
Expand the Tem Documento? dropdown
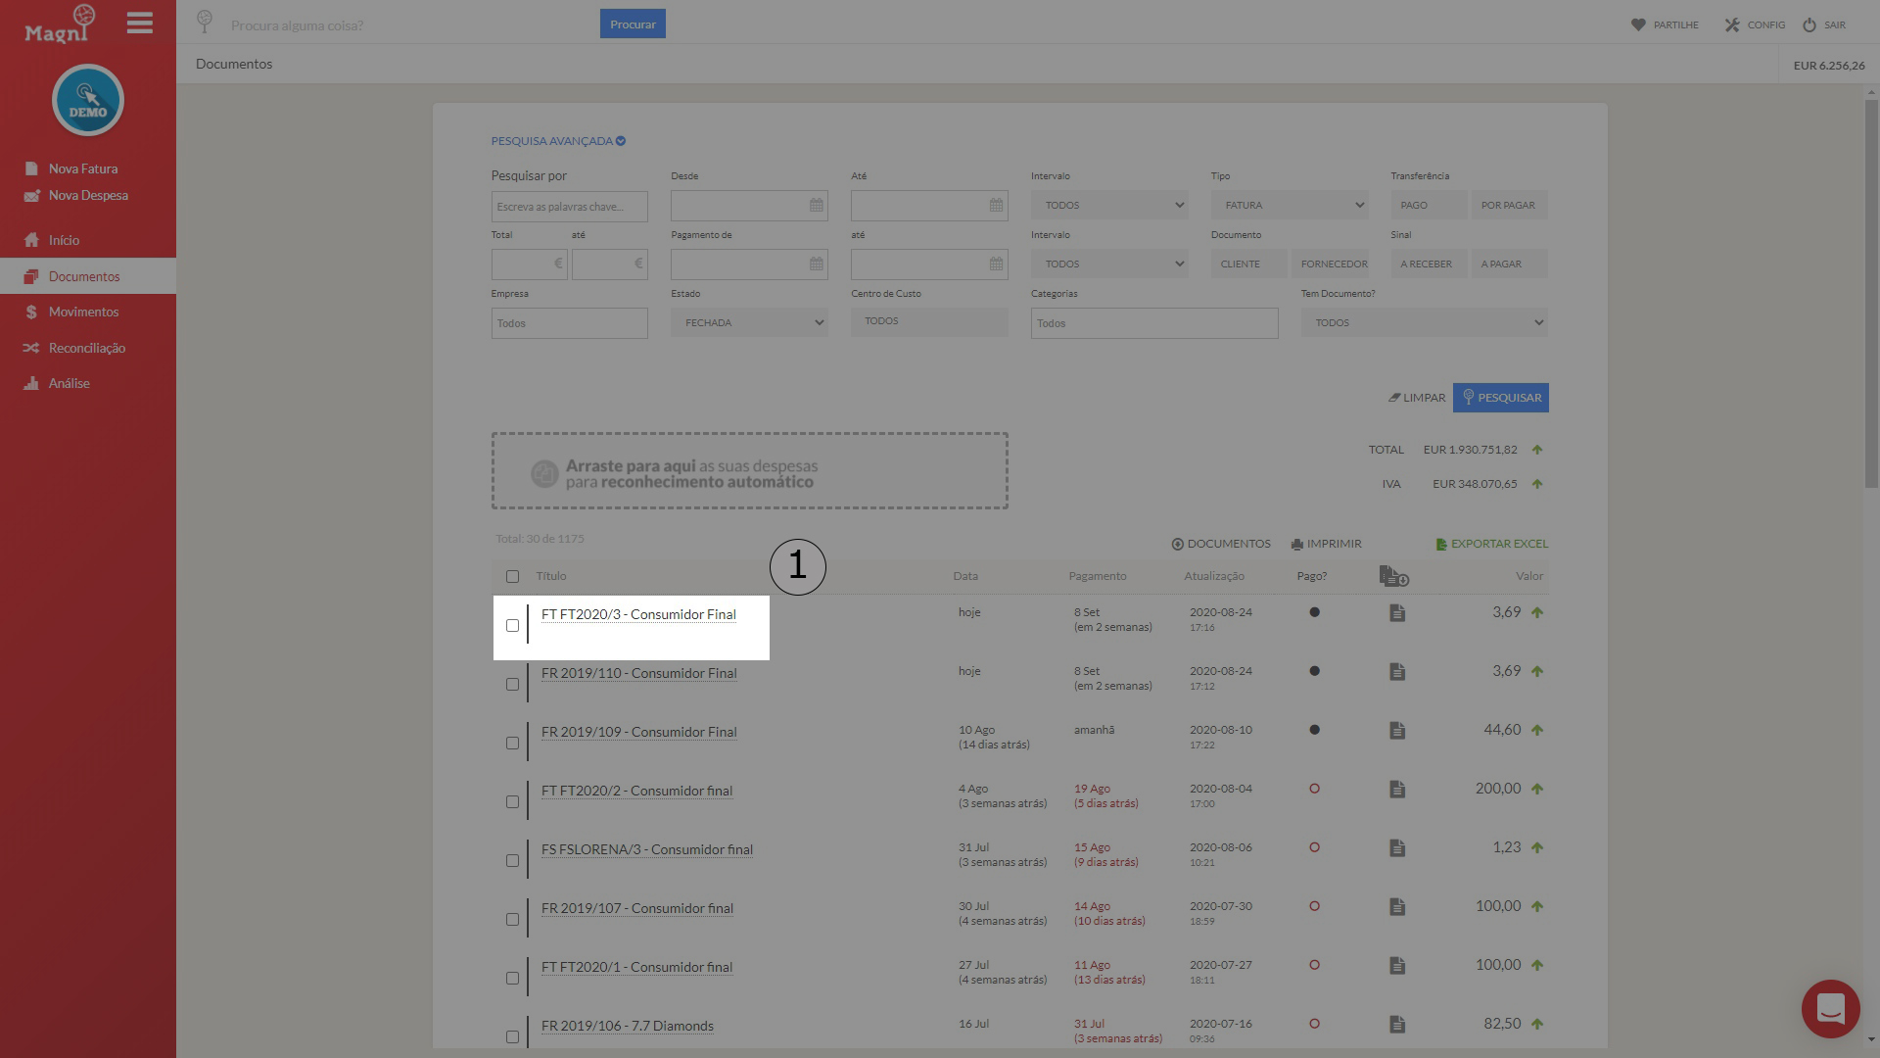click(1424, 323)
